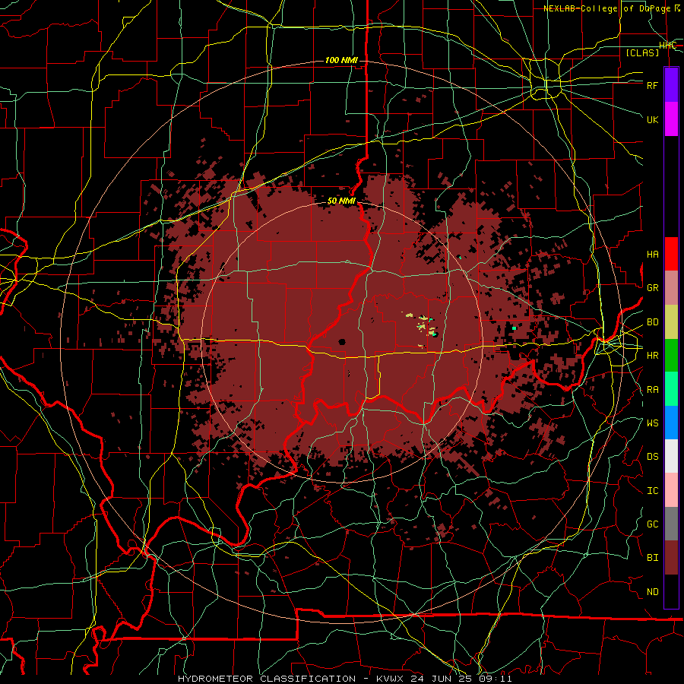The height and width of the screenshot is (684, 684).
Task: Click the DS legend label
Action: (x=653, y=457)
